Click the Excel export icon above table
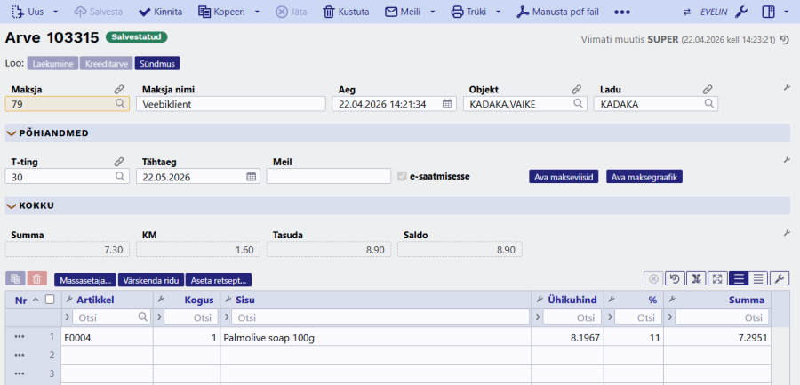Viewport: 800px width, 385px height. (x=695, y=279)
